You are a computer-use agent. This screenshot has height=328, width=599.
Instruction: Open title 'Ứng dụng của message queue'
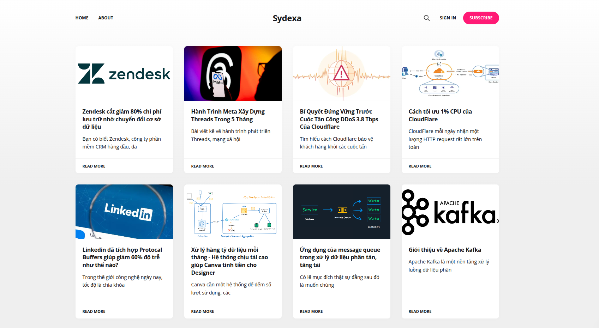coord(340,257)
